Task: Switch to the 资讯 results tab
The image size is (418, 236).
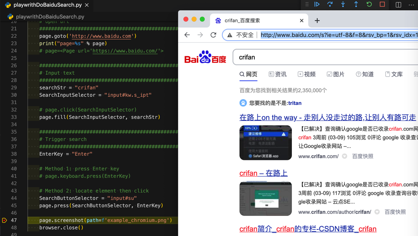Action: coord(277,75)
